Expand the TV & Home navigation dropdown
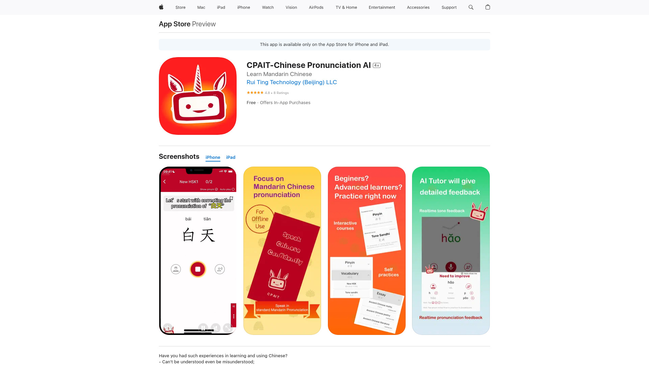This screenshot has width=649, height=365. click(346, 7)
